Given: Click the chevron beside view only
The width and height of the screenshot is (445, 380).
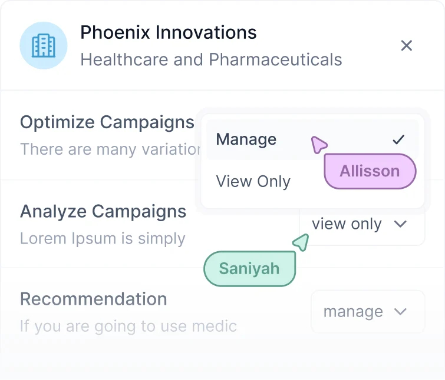Looking at the screenshot, I should 400,224.
